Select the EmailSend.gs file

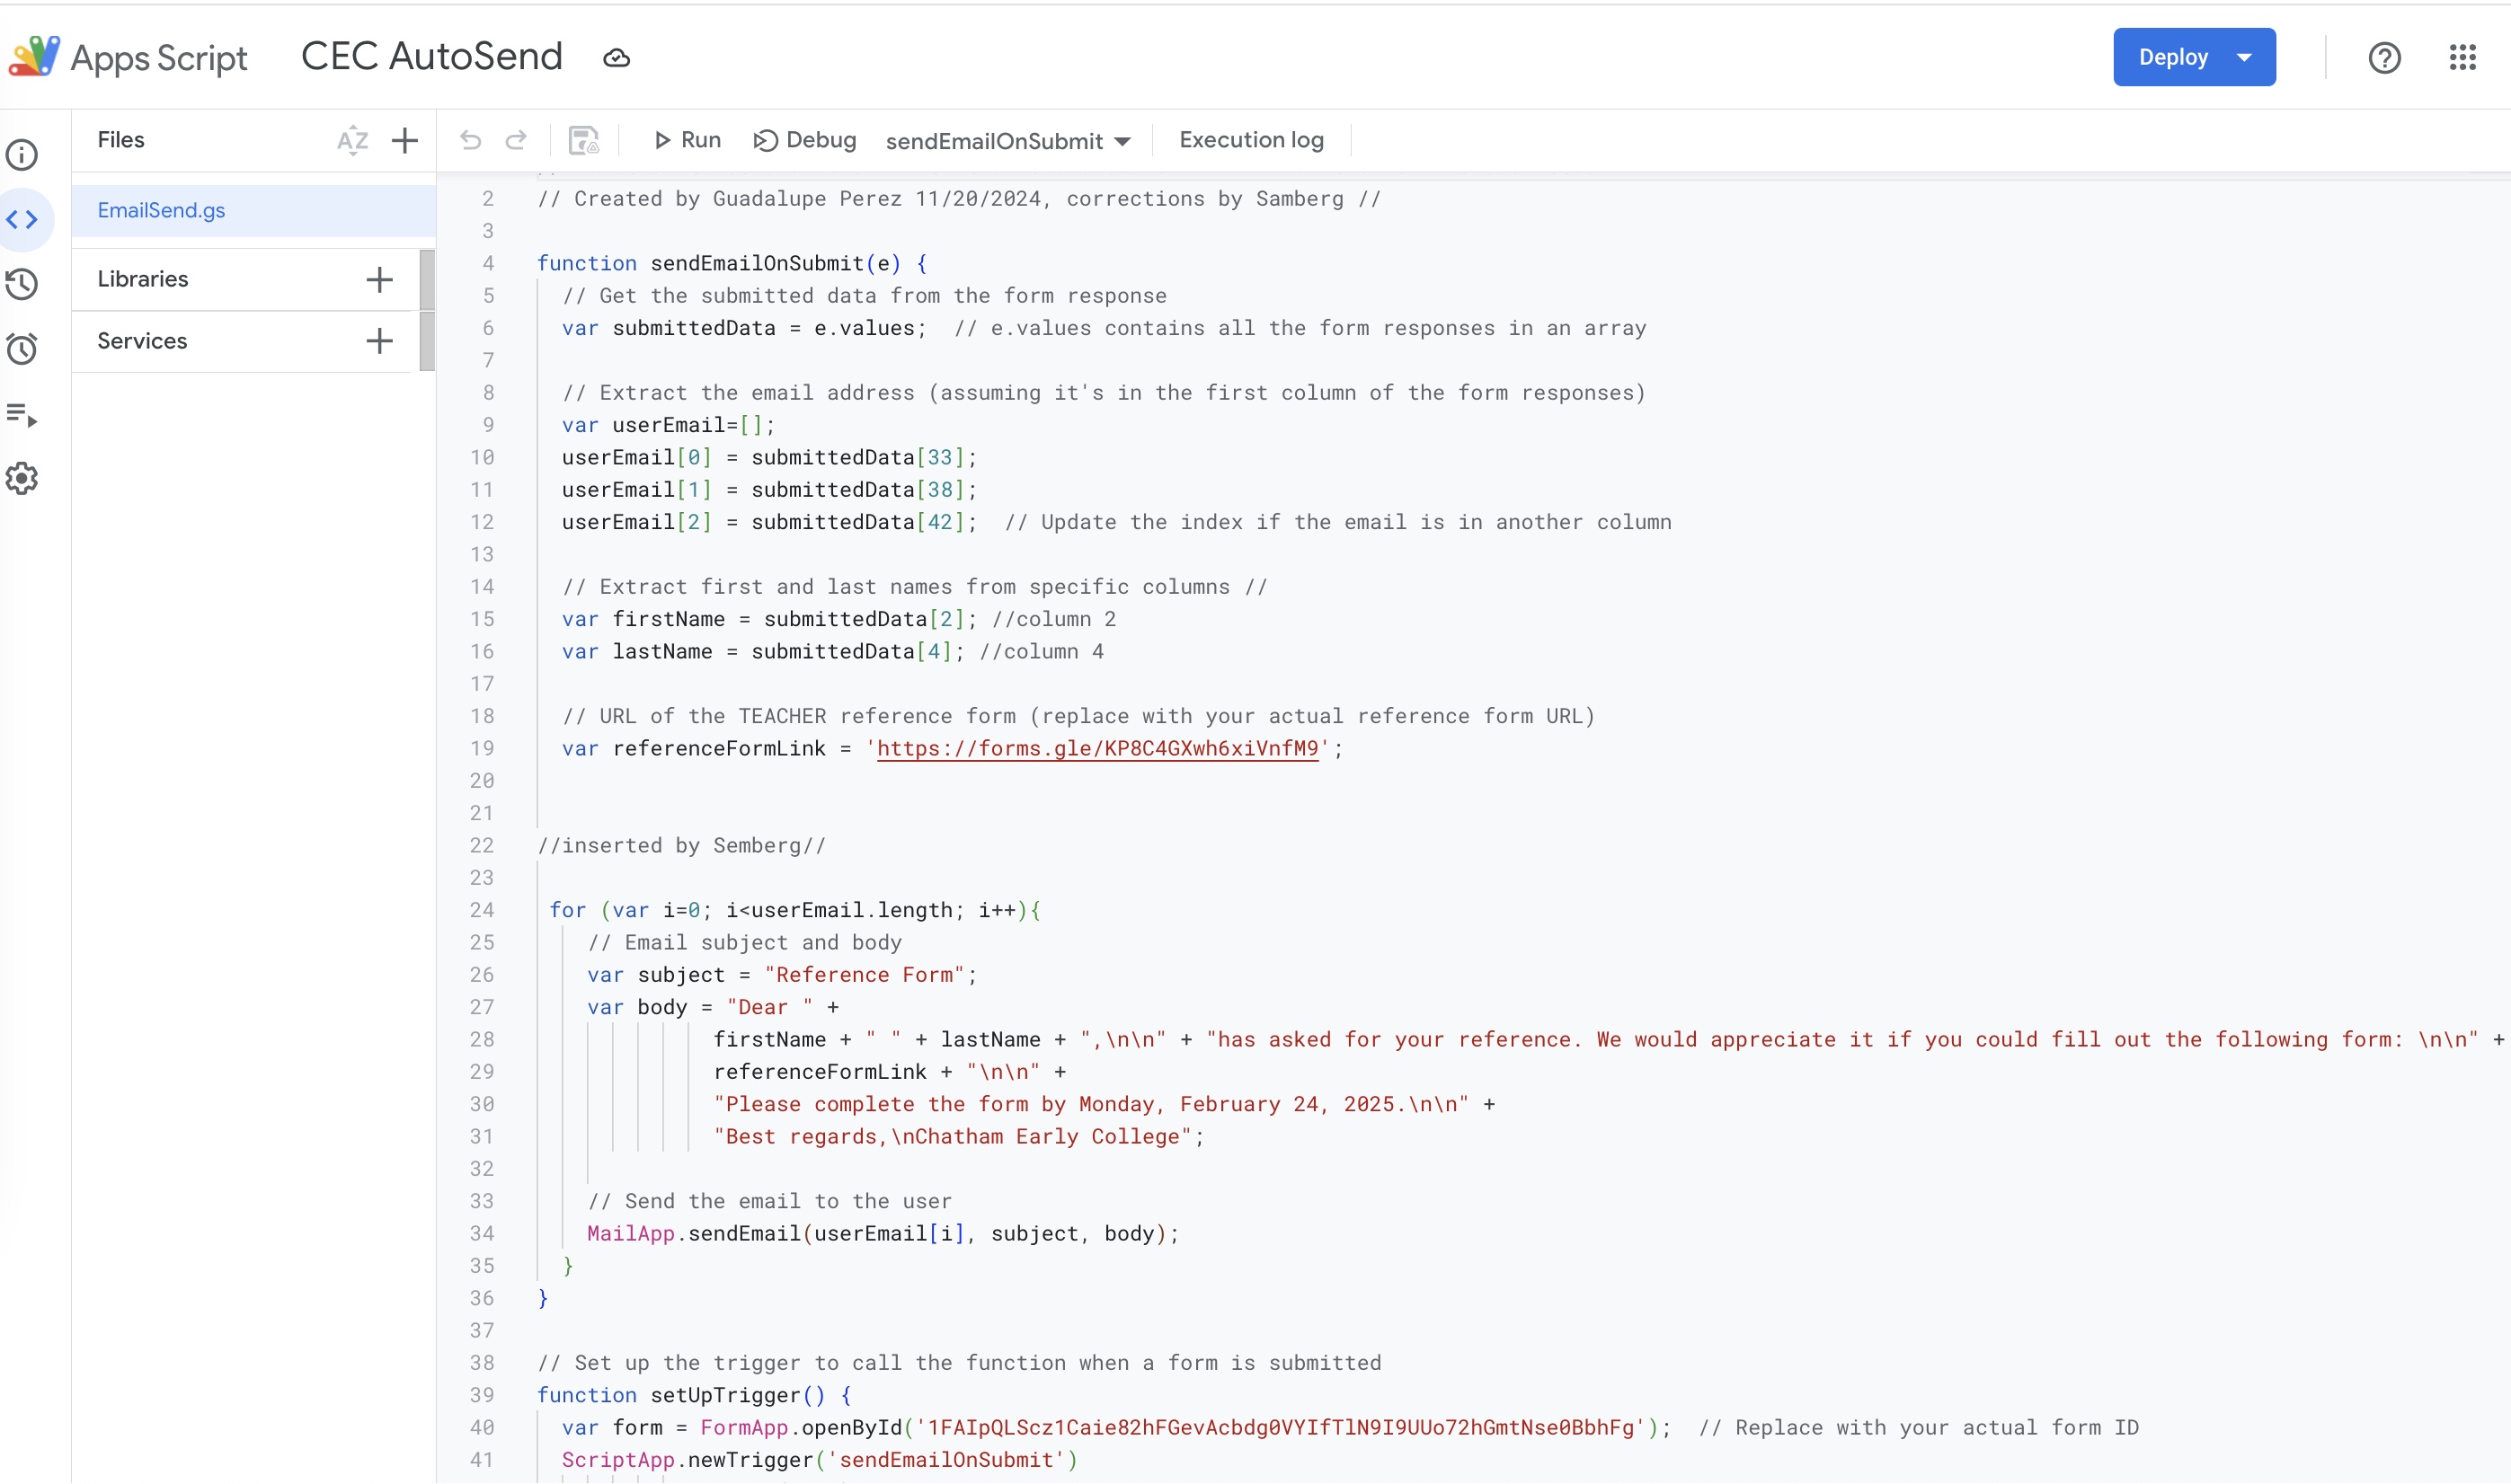pos(161,210)
